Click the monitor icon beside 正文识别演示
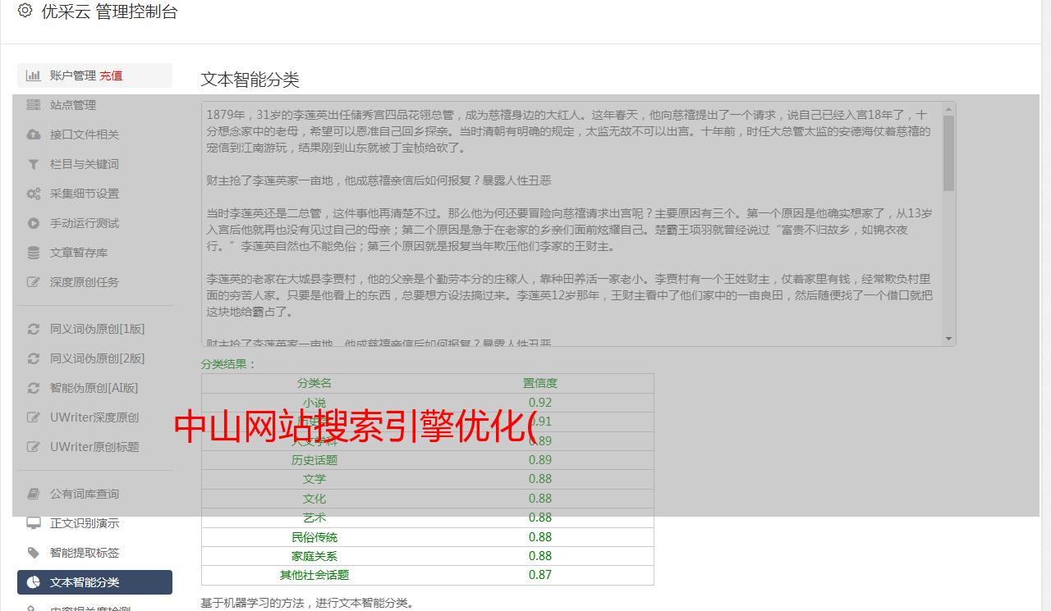 (x=34, y=523)
